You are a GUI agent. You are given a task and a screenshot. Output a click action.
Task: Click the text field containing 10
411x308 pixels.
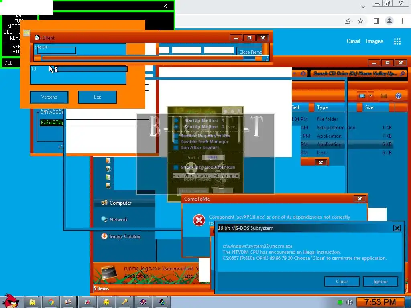78,75
